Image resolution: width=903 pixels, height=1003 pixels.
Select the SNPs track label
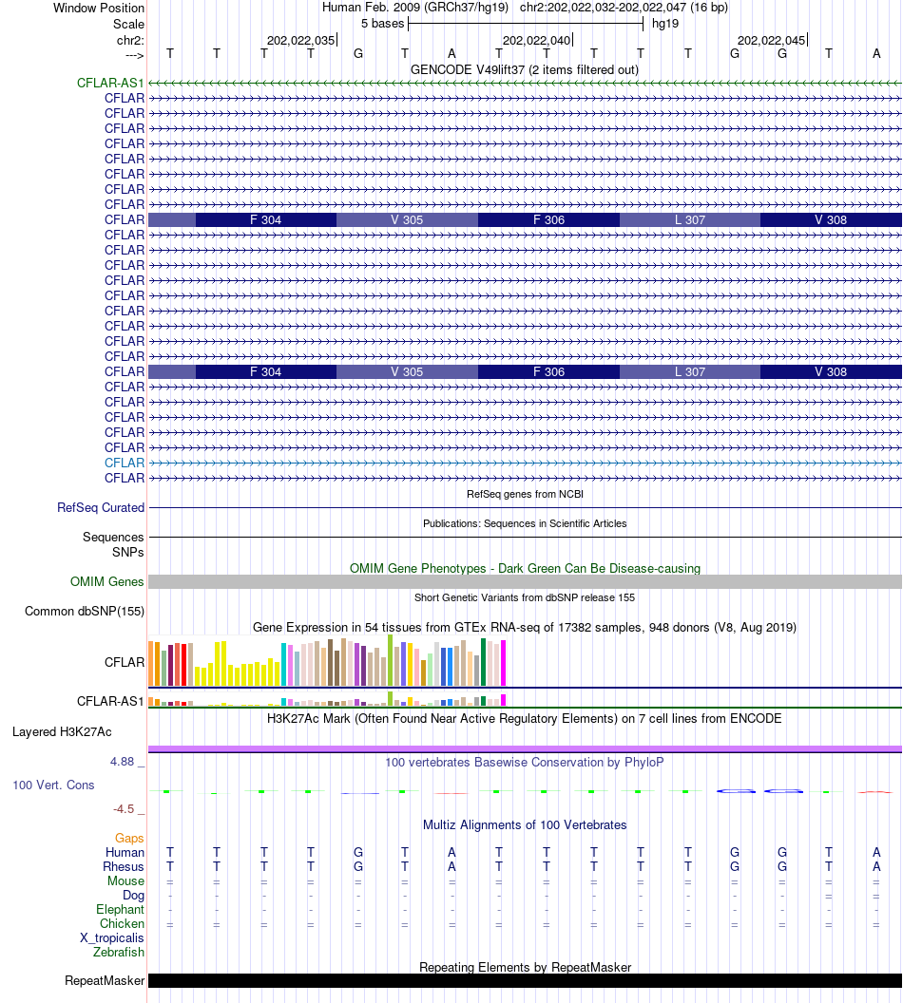click(x=128, y=552)
